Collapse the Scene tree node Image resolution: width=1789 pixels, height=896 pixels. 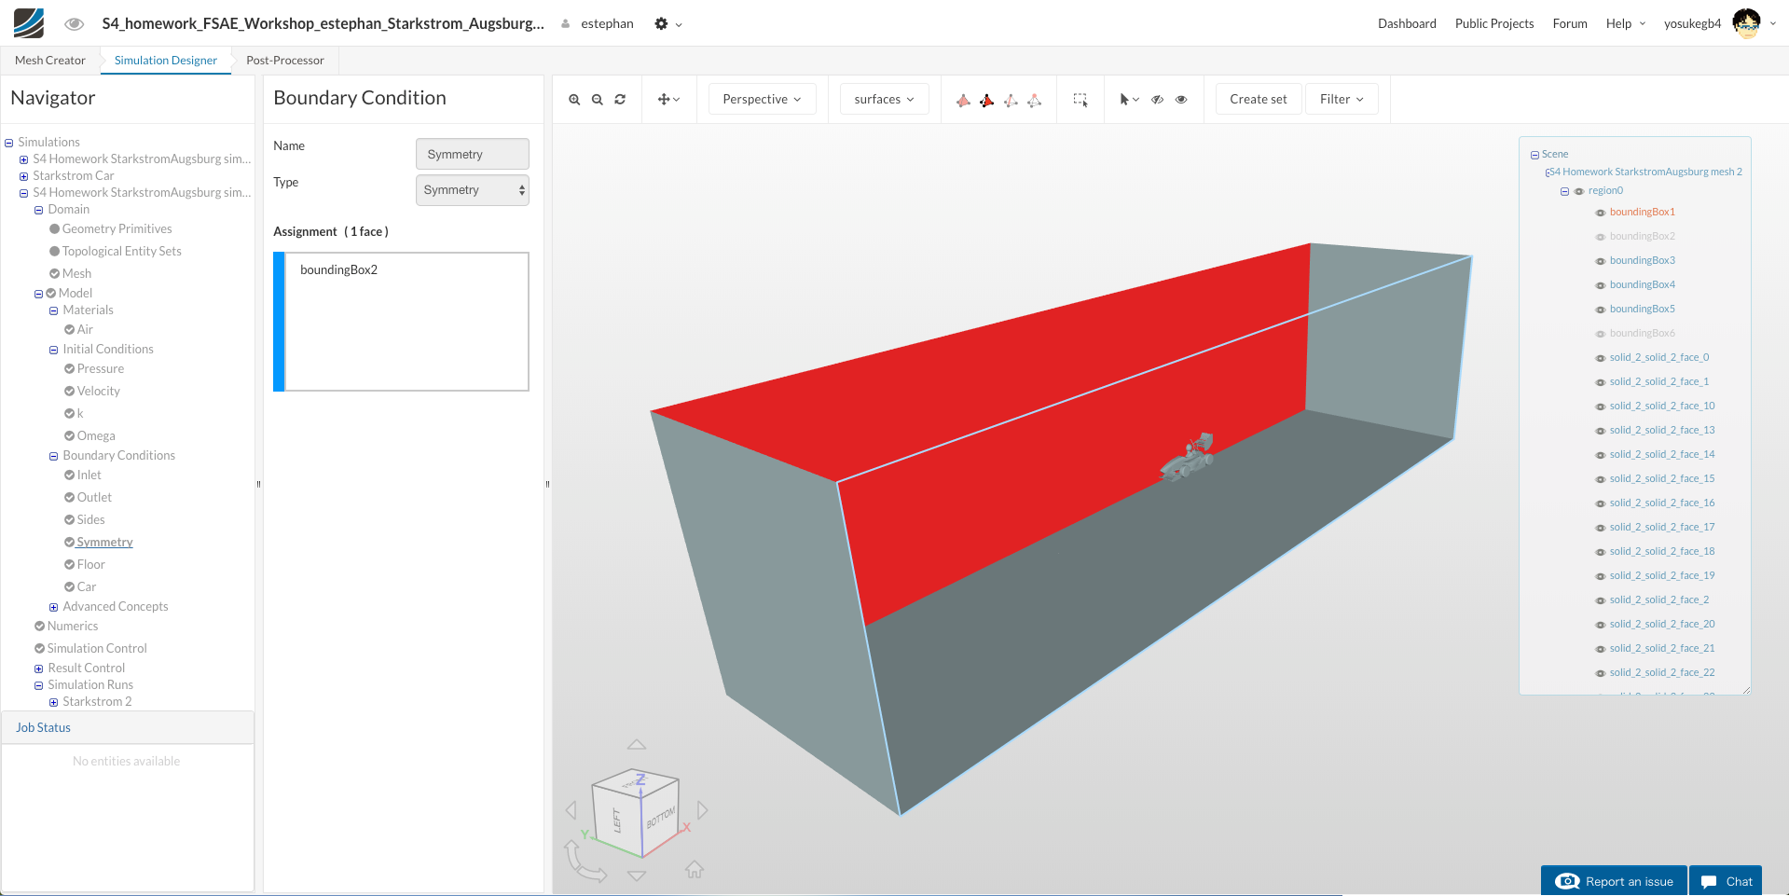[x=1534, y=155]
